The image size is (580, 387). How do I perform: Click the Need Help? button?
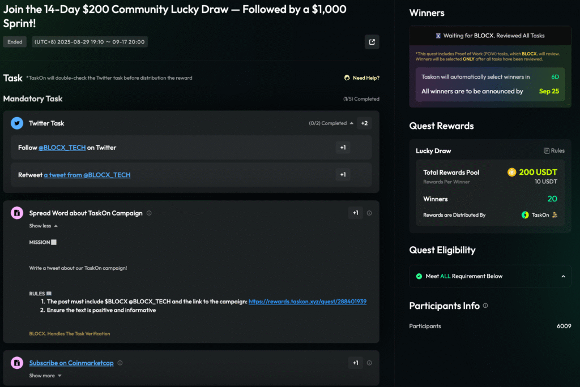click(361, 78)
